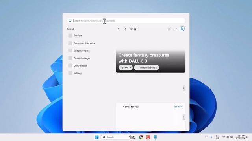Image resolution: width=252 pixels, height=141 pixels.
Task: Click the Games for you next arrow
Action: 184,117
